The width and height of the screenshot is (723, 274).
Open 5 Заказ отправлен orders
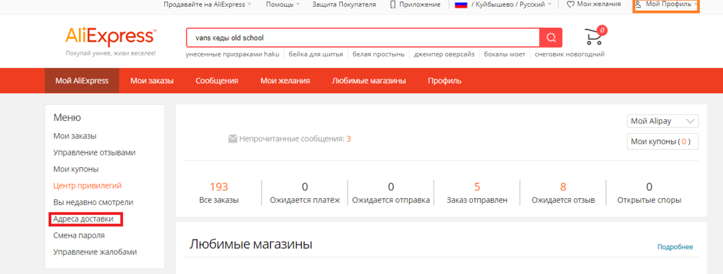pos(477,193)
